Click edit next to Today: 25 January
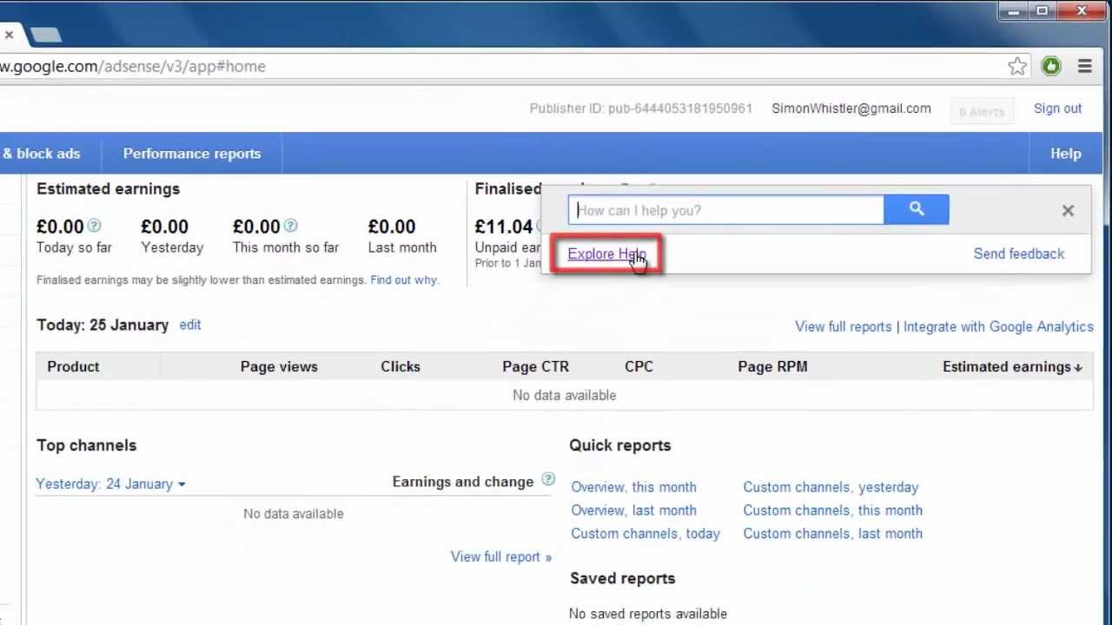 (189, 325)
